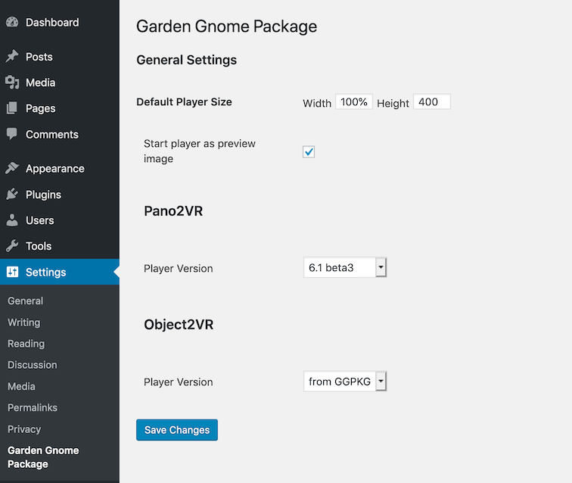Image resolution: width=572 pixels, height=483 pixels.
Task: Open the Writing settings link
Action: click(24, 323)
